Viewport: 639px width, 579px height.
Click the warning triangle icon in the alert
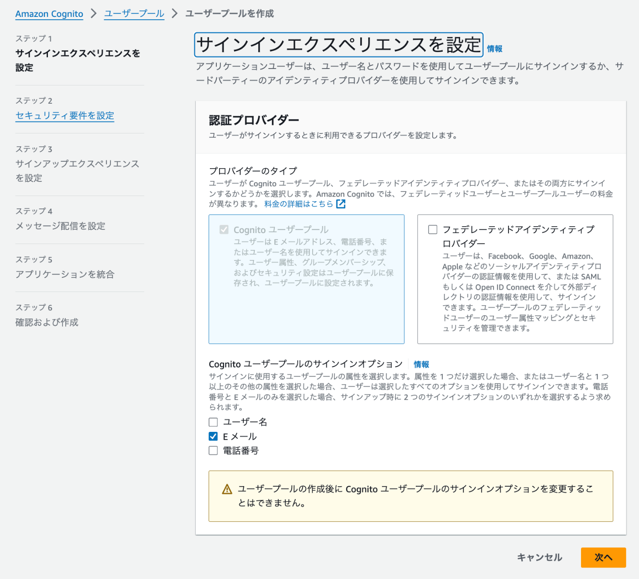tap(227, 489)
